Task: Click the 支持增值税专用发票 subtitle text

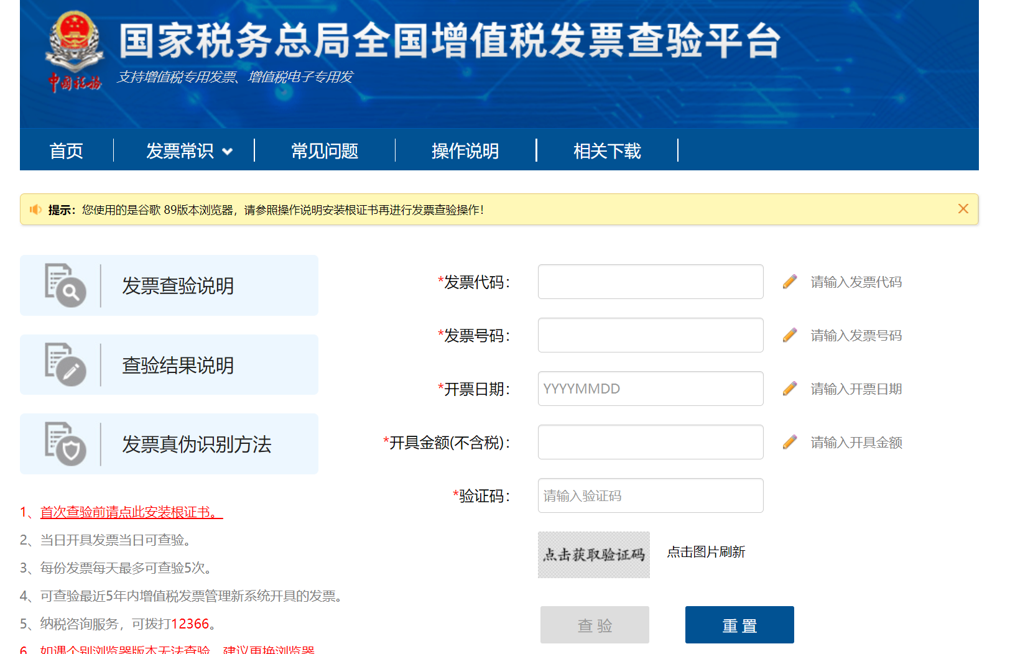Action: [x=235, y=77]
